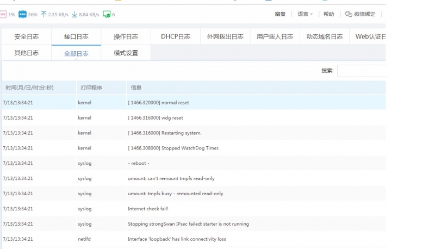Select the '- reboot -' log message
435x249 pixels.
(x=139, y=163)
